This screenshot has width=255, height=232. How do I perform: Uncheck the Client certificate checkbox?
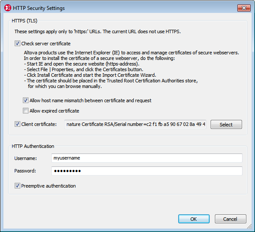17,124
